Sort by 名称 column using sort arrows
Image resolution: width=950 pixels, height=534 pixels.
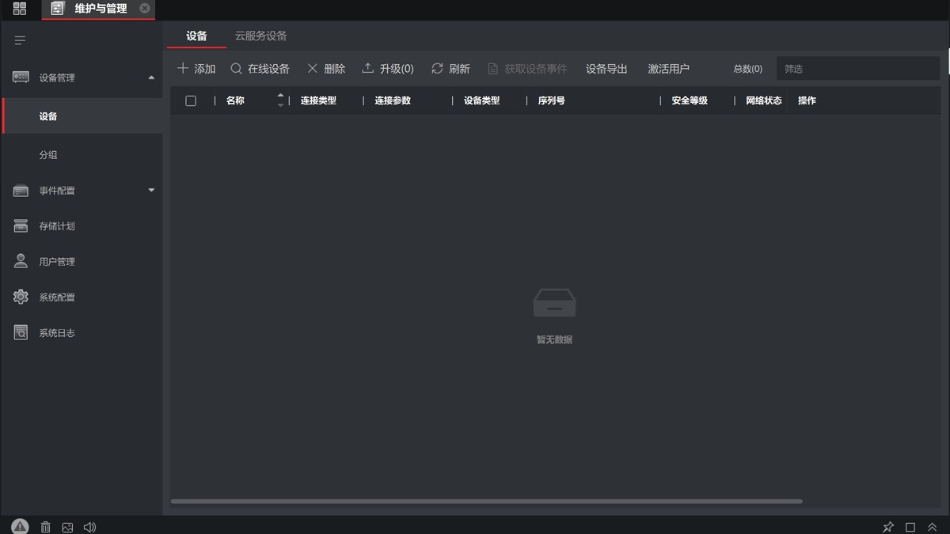click(280, 100)
